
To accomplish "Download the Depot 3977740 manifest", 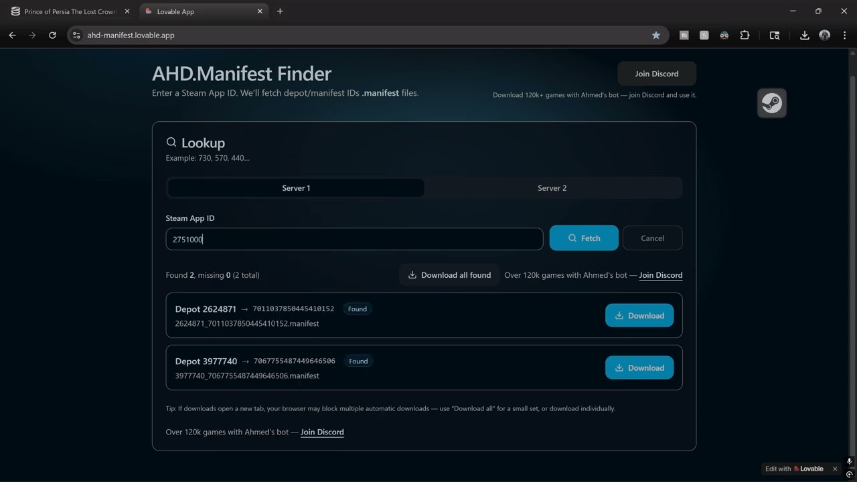I will click(639, 368).
